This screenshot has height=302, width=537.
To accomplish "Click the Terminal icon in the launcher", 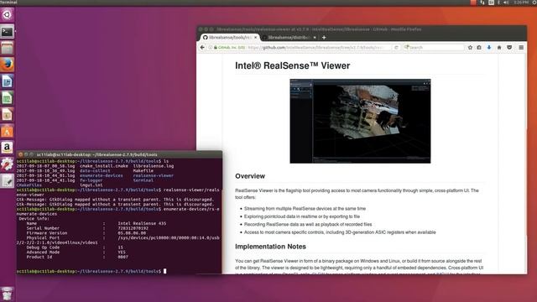I will 8,32.
